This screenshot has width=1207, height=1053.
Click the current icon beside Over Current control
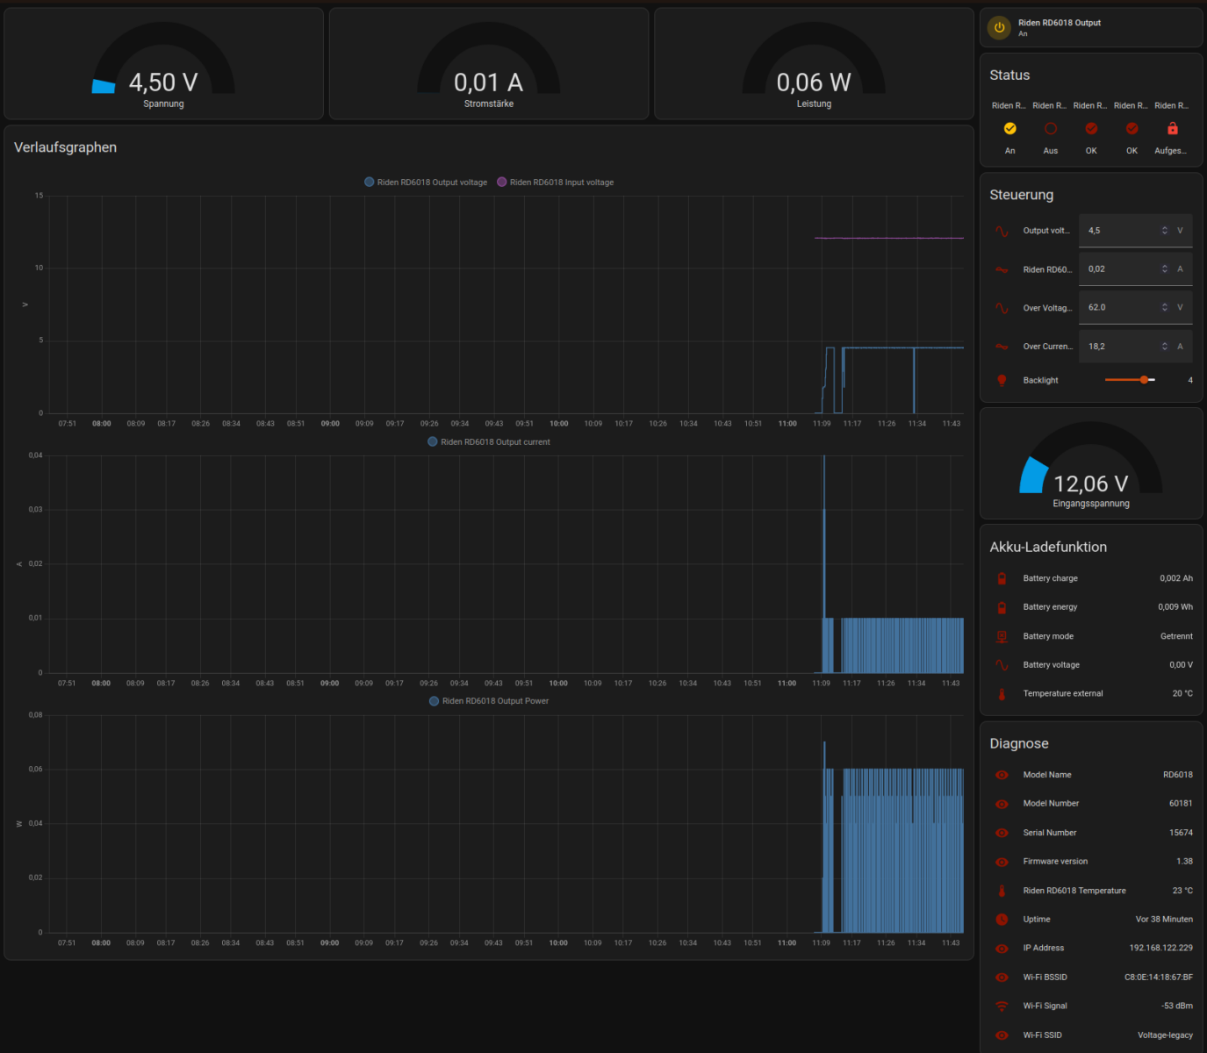(x=1002, y=347)
